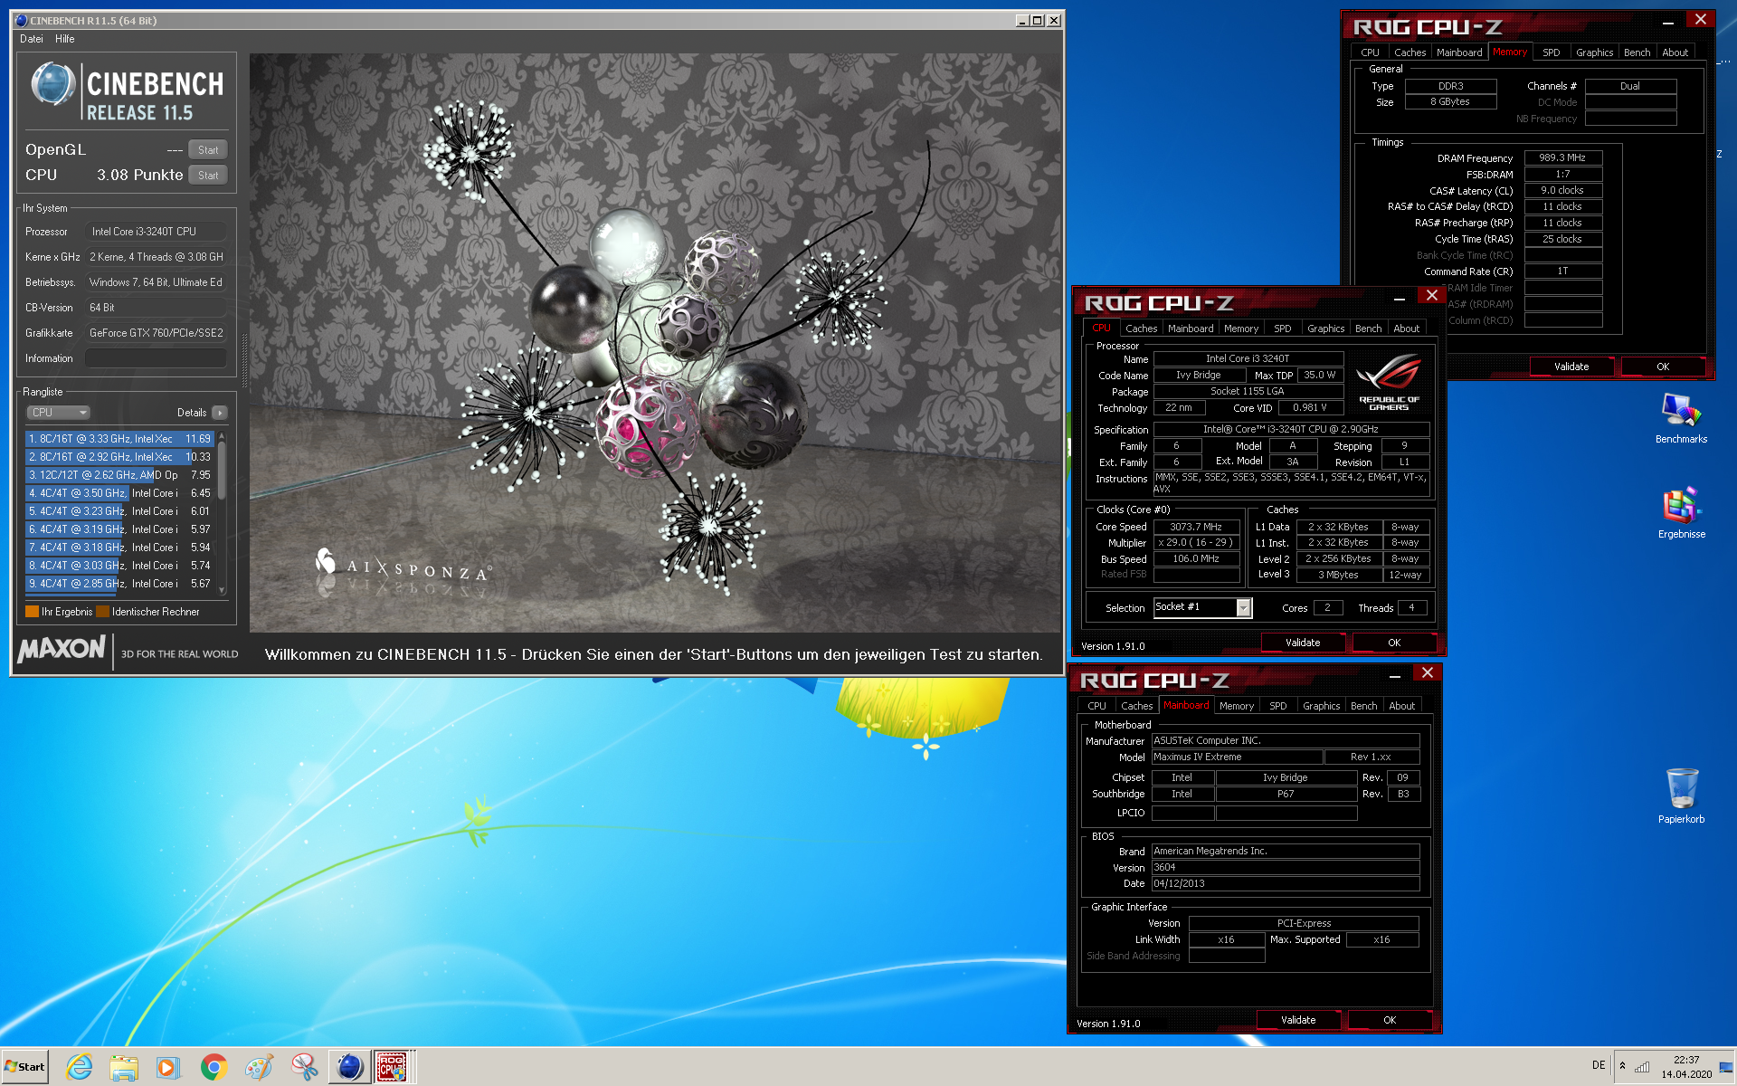Click OK in CPU tab CPU-Z window
1737x1086 pixels.
(1394, 643)
